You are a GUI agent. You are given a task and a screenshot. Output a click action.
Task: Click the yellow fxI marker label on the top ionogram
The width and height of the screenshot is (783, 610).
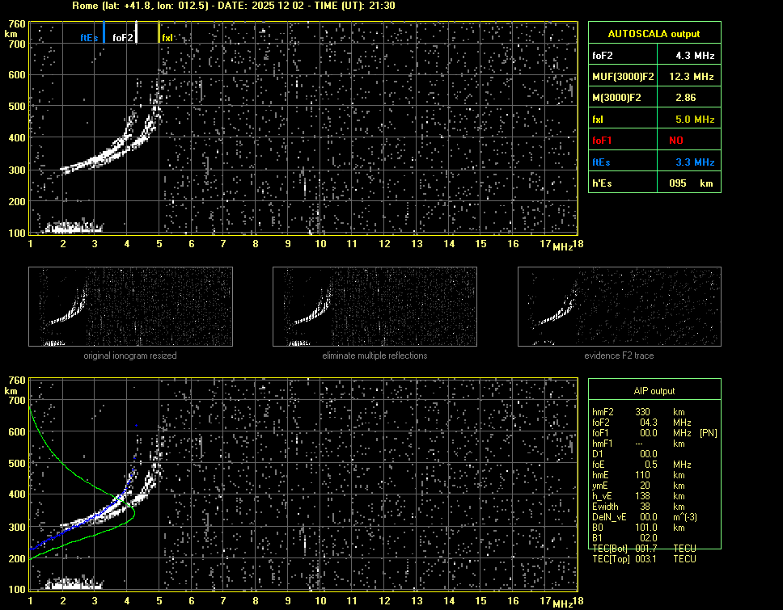pyautogui.click(x=167, y=38)
